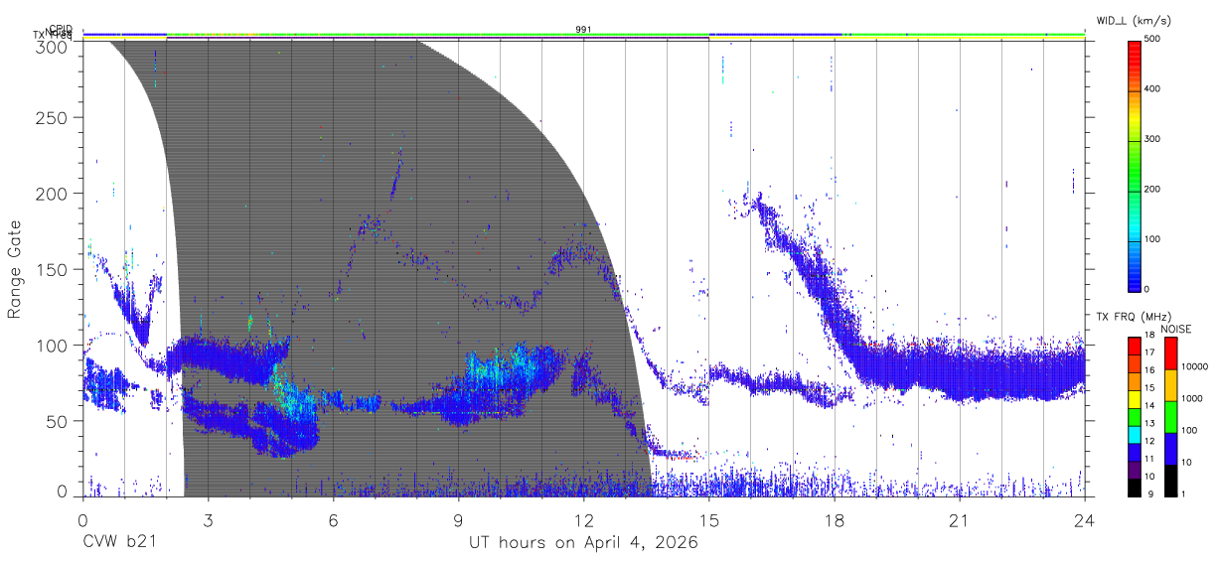Image resolution: width=1220 pixels, height=563 pixels.
Task: Click the 991 CPID value above plot
Action: [584, 29]
